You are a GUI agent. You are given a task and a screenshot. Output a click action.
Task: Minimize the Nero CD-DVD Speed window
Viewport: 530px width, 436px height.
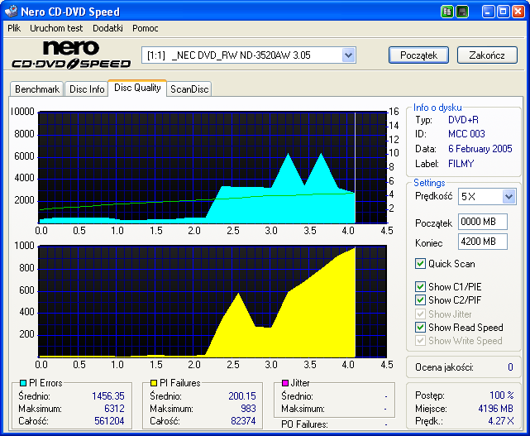[488, 12]
